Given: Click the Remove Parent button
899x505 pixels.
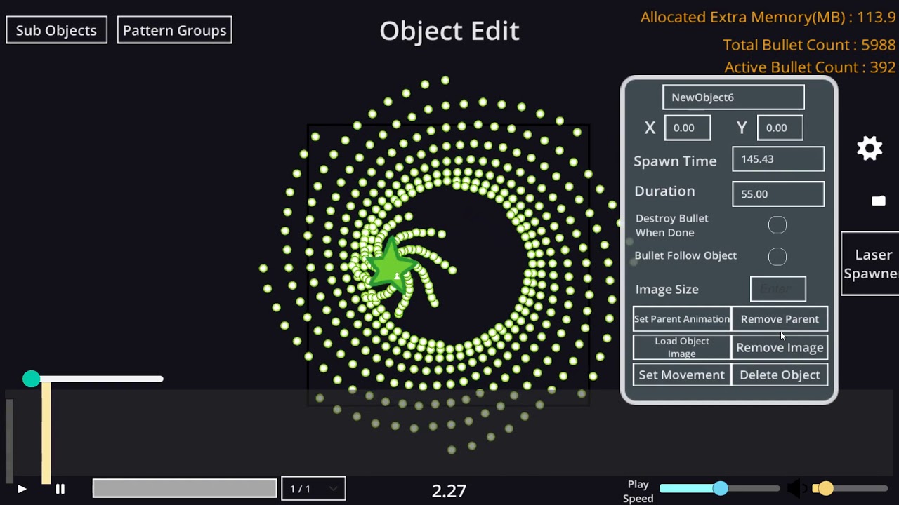Looking at the screenshot, I should [780, 319].
